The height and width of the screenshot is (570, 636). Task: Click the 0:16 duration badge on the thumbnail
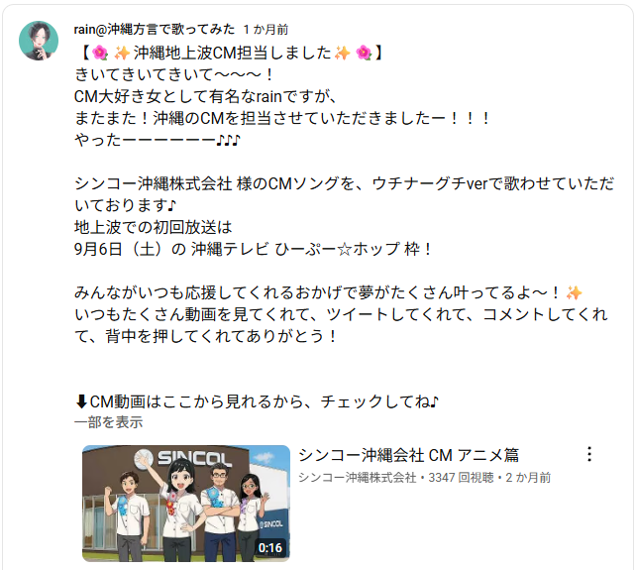270,548
